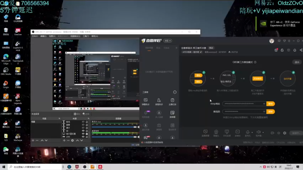Open the 文件(F) menu in OBS
Image resolution: width=303 pixels, height=170 pixels.
[35, 36]
